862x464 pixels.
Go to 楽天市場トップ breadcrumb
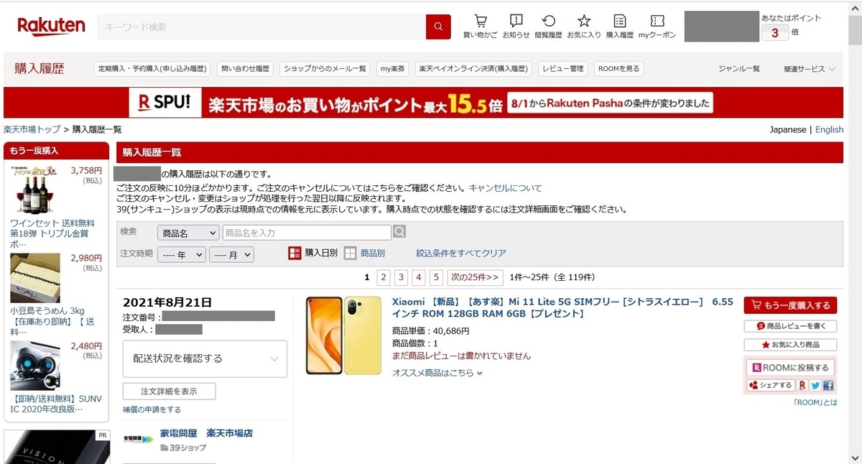pyautogui.click(x=32, y=129)
